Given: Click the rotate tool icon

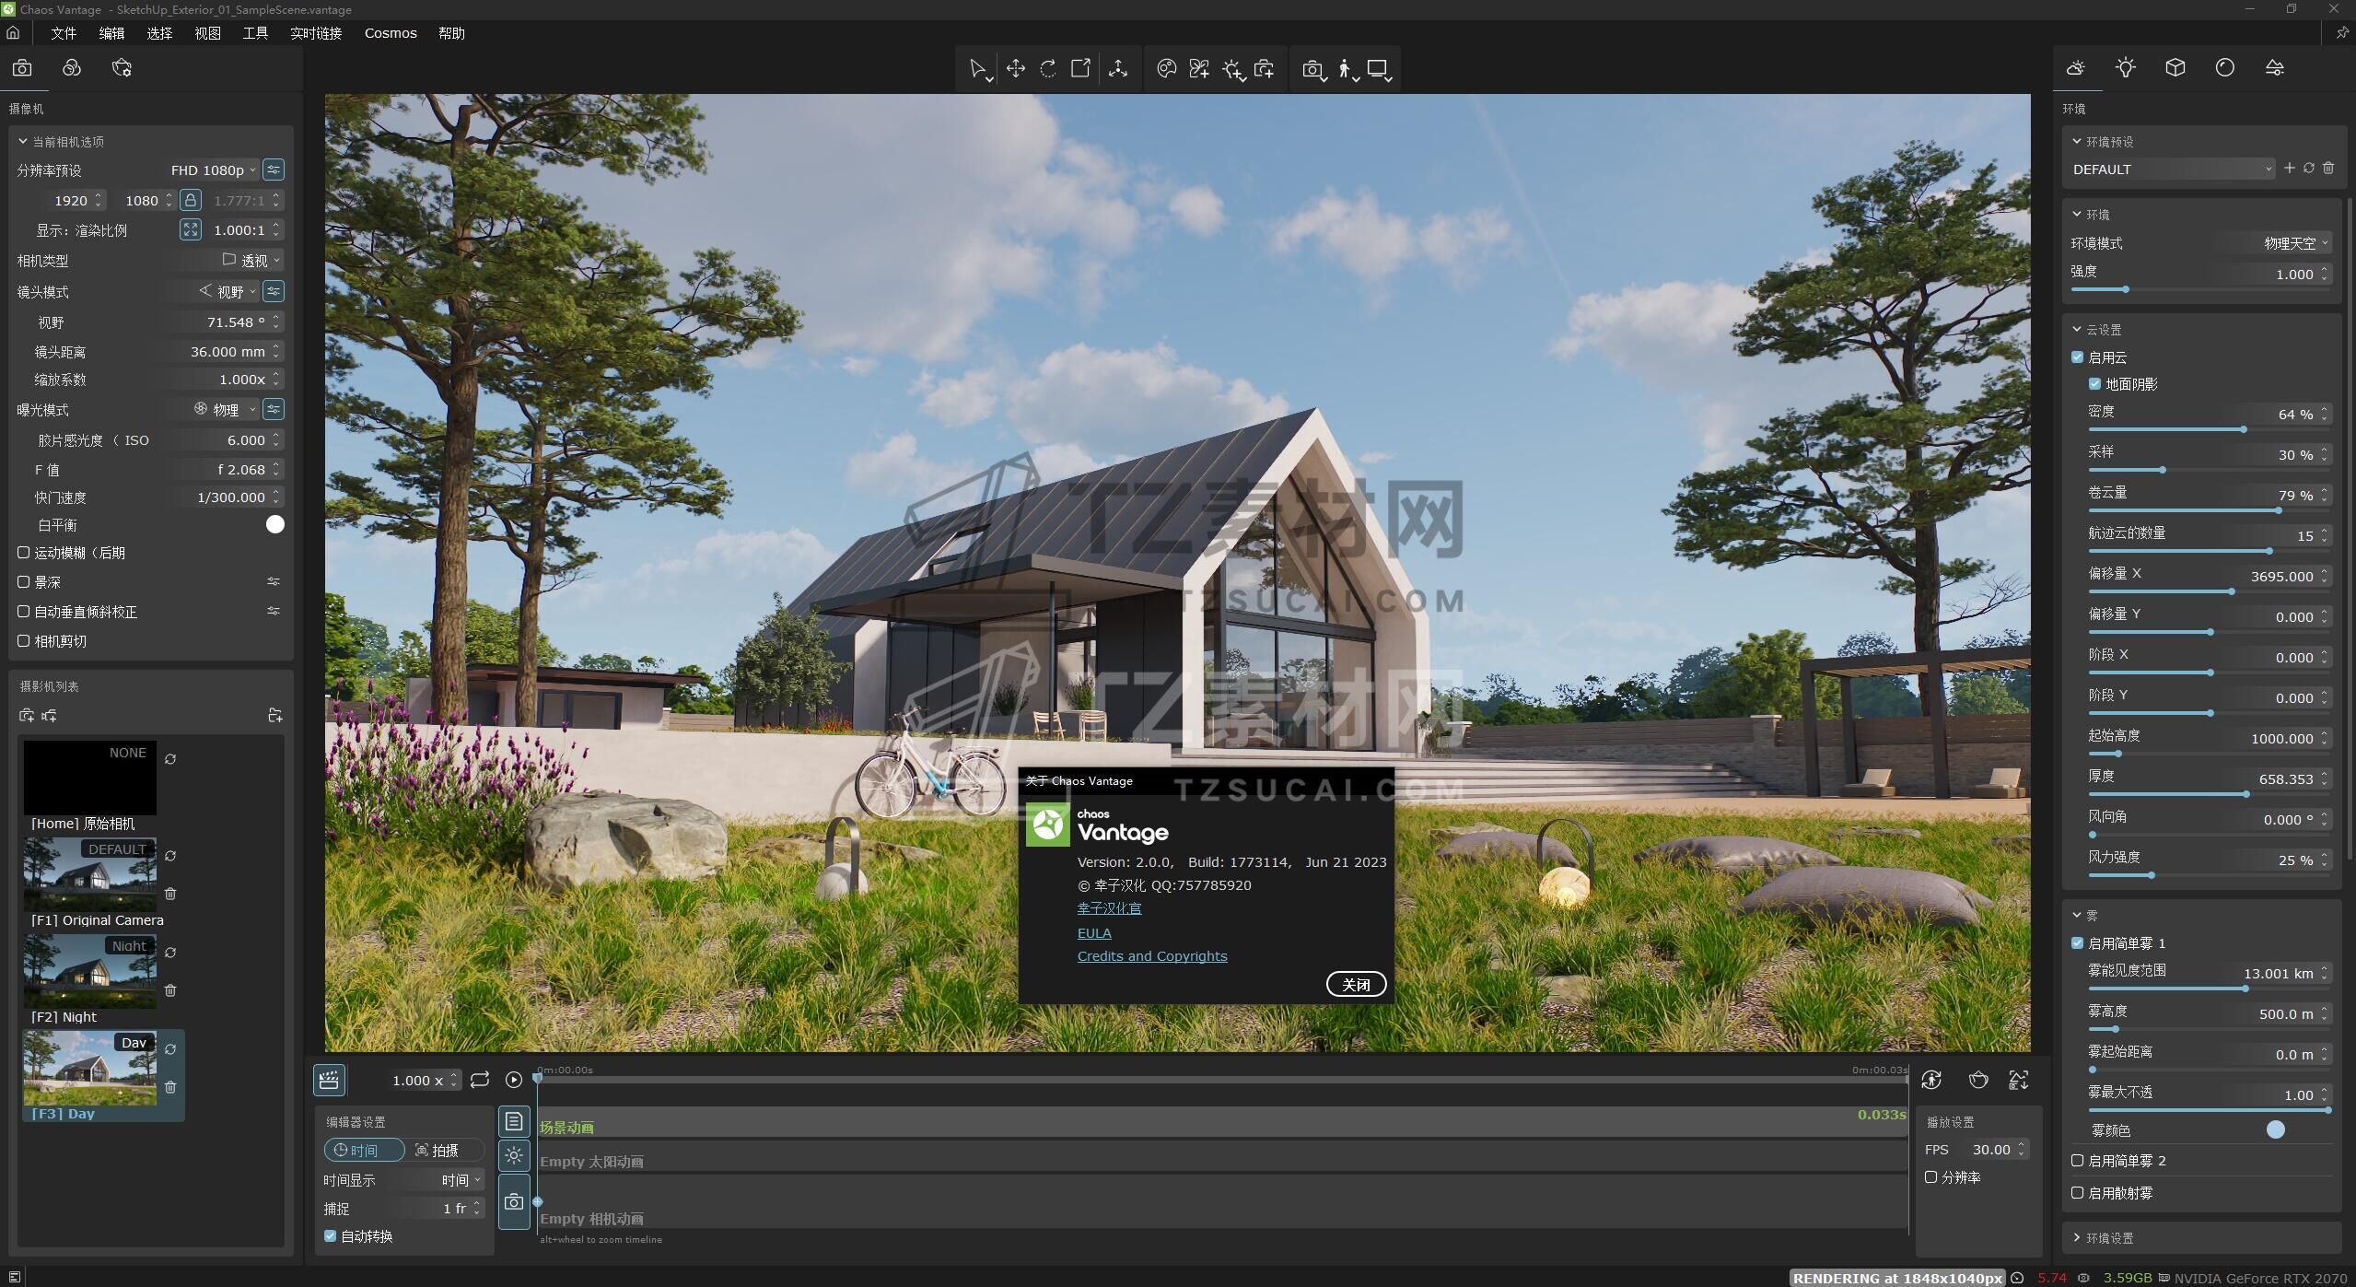Looking at the screenshot, I should tap(1048, 69).
